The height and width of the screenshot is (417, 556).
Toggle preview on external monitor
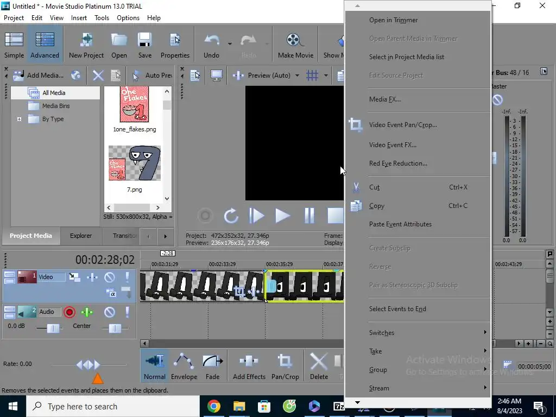pyautogui.click(x=216, y=75)
